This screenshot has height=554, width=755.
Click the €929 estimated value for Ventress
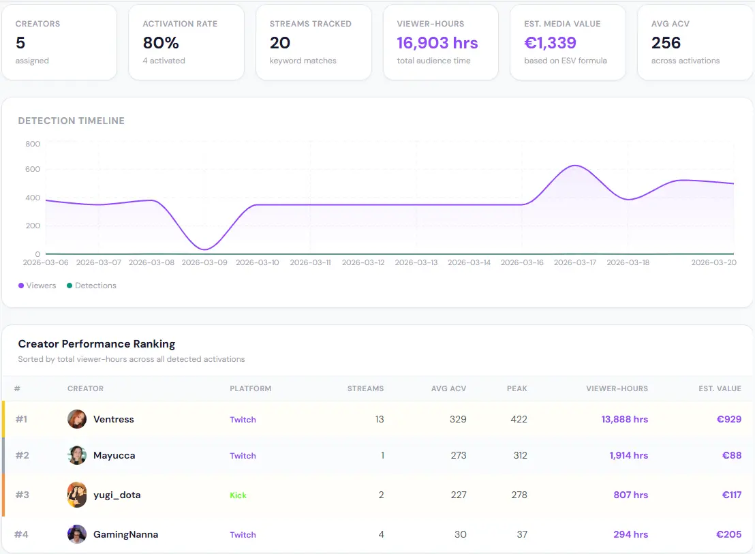(x=730, y=419)
